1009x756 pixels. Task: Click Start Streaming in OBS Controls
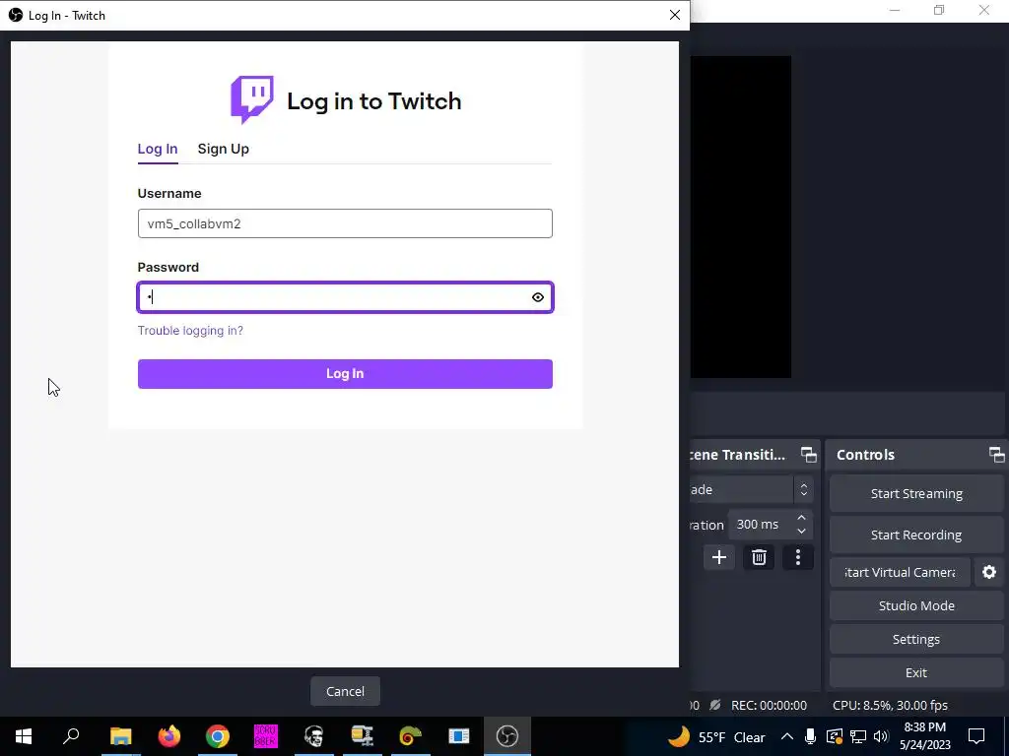916,494
